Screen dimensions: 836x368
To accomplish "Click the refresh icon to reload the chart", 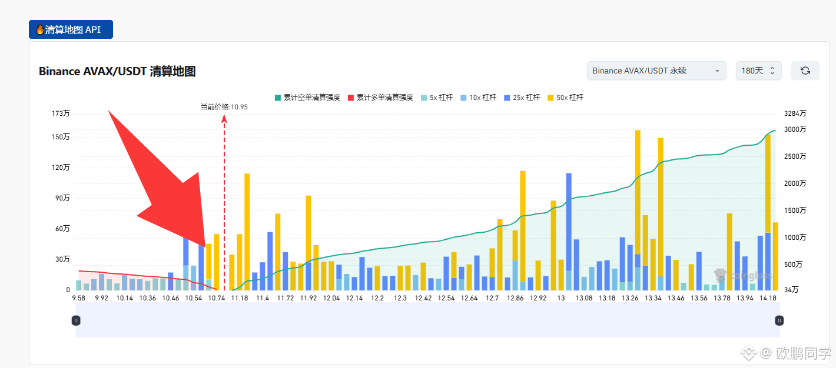I will (805, 70).
